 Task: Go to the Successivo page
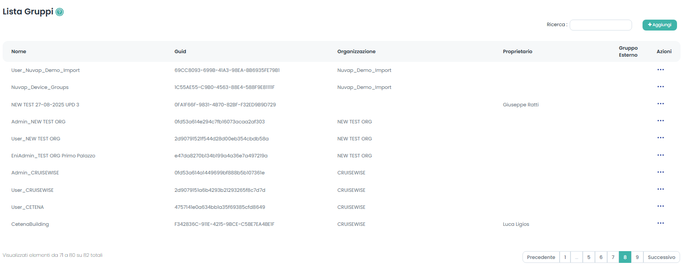tap(661, 257)
